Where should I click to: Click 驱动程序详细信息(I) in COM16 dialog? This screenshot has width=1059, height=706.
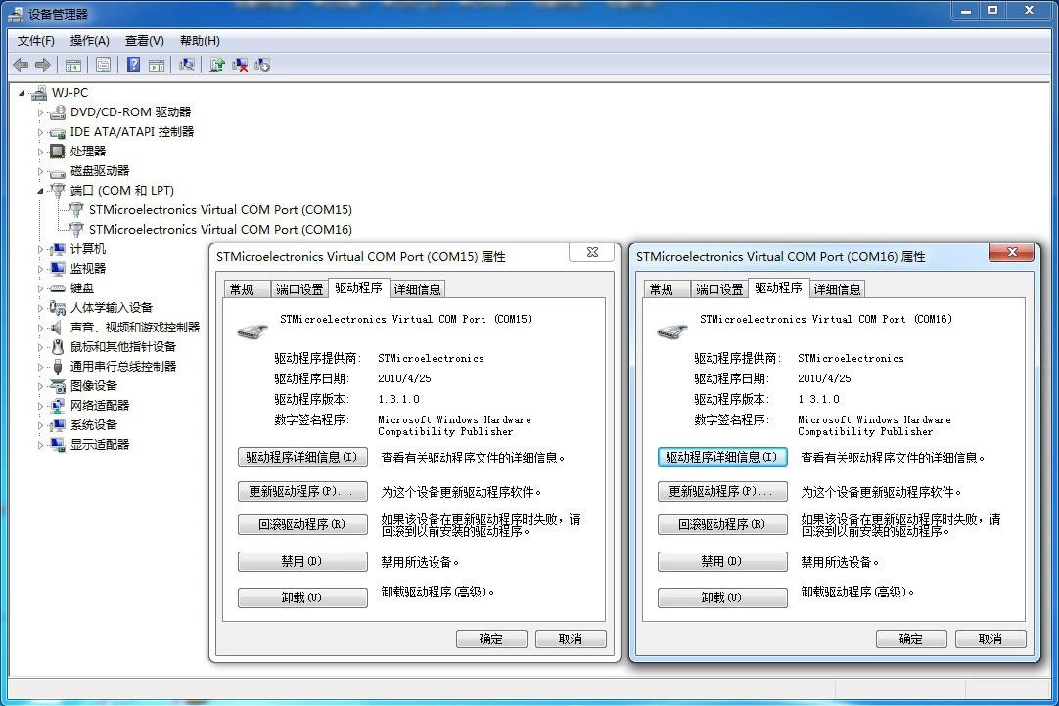[x=722, y=457]
